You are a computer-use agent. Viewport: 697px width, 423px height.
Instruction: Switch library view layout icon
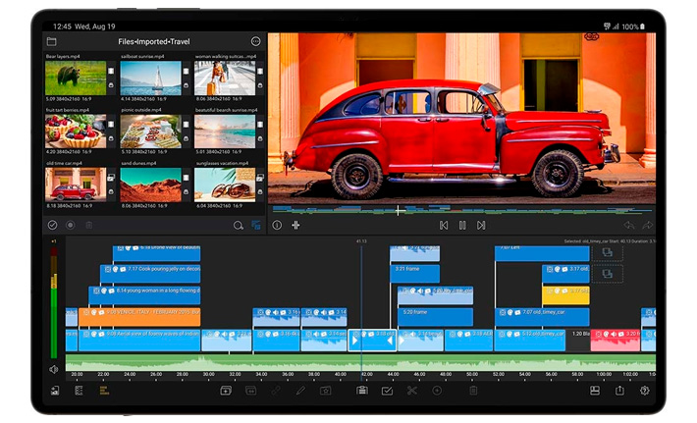256,225
